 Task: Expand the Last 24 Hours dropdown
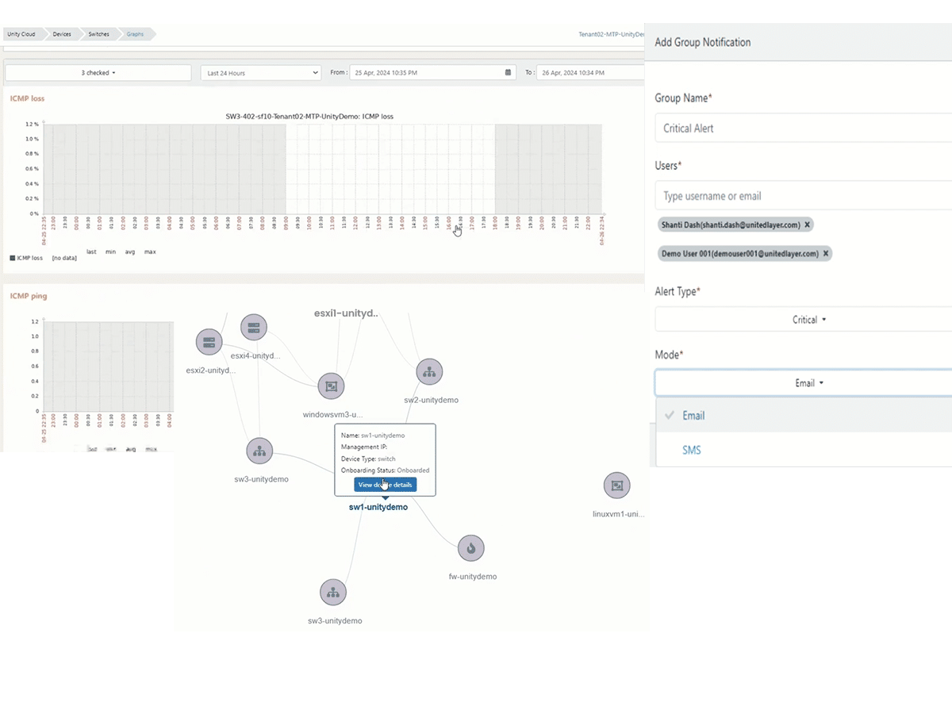[x=260, y=73]
